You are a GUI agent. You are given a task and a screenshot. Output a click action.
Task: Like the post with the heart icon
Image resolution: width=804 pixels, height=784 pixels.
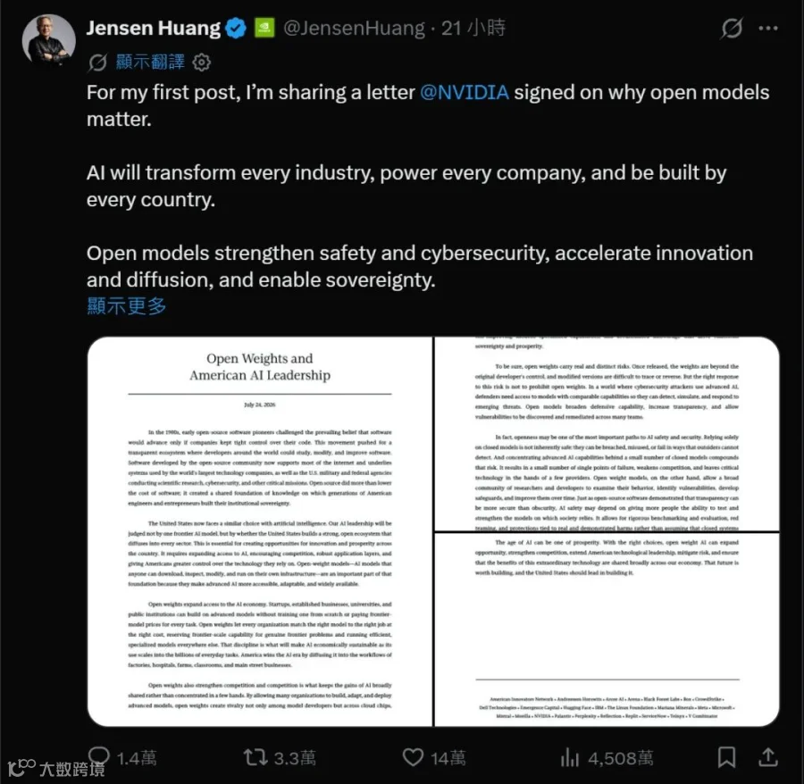(413, 757)
